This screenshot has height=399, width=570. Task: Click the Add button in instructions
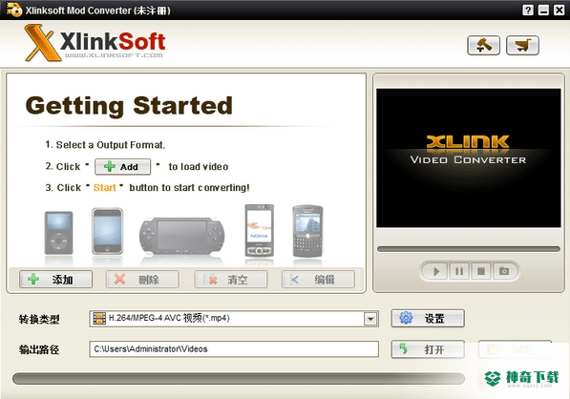(x=122, y=167)
